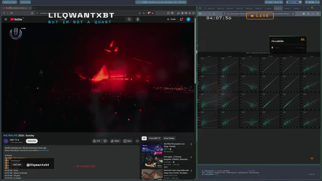Click the 06:49 PM clock widget in the top bar
322x181 pixels.
point(25,2)
